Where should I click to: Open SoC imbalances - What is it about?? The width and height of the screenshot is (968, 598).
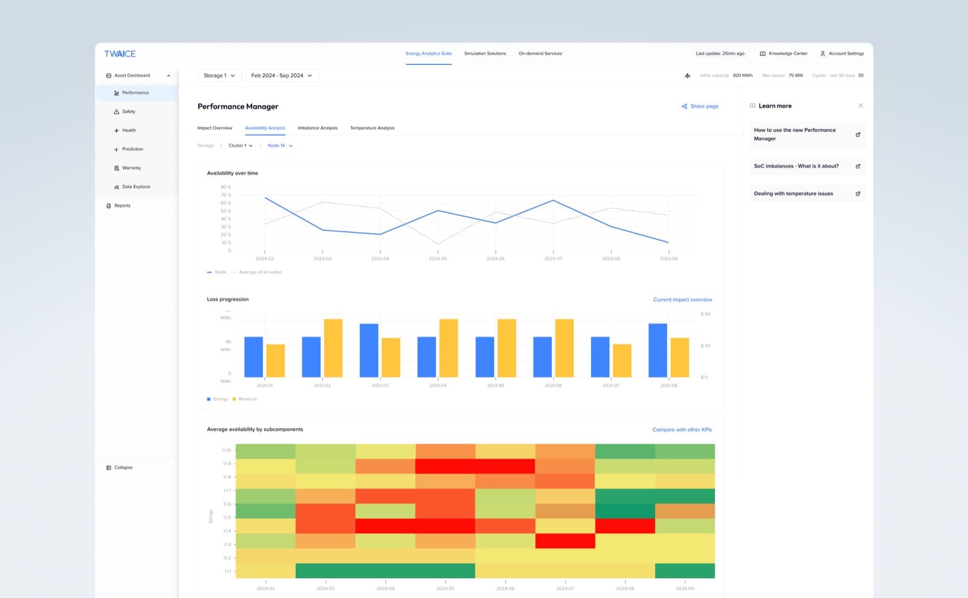click(808, 166)
